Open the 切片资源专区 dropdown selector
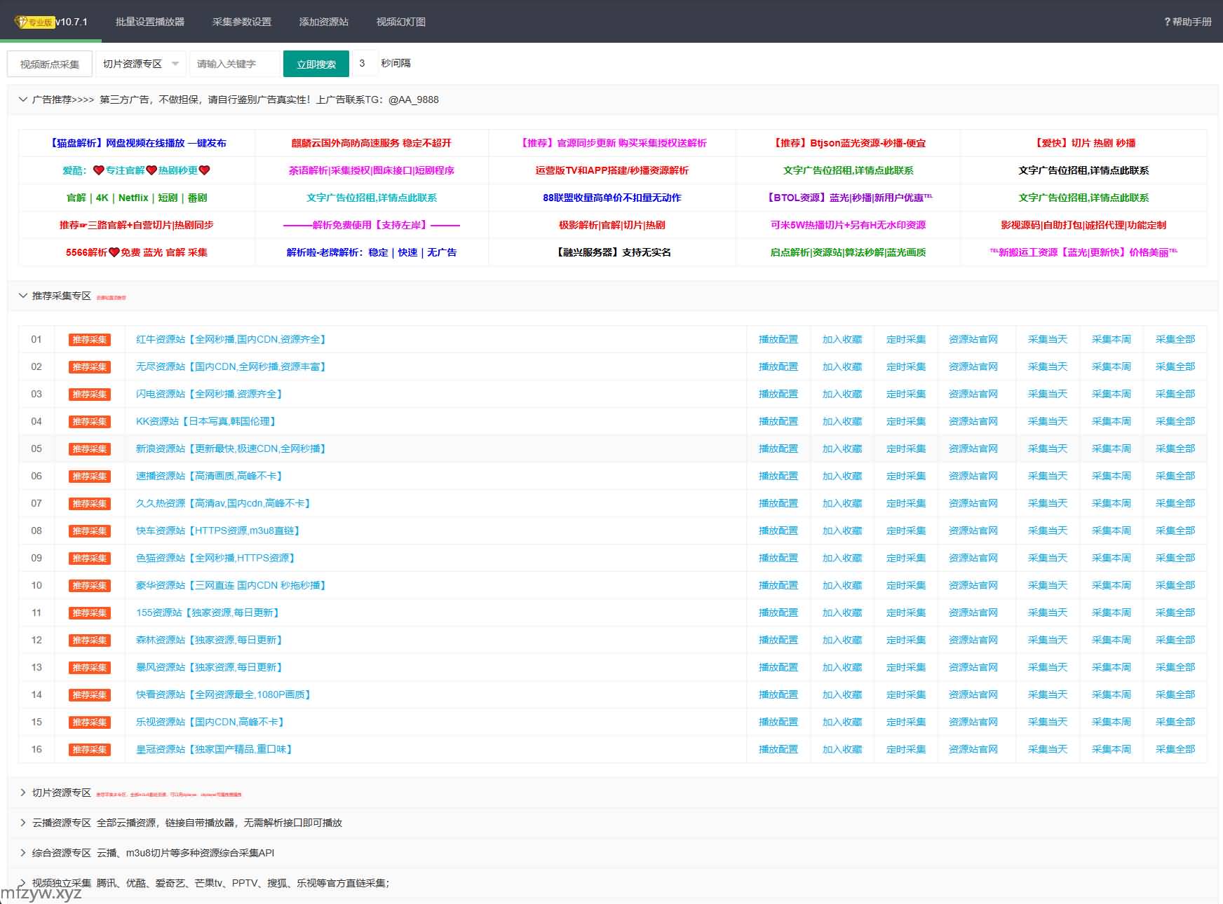This screenshot has height=904, width=1223. (x=141, y=64)
